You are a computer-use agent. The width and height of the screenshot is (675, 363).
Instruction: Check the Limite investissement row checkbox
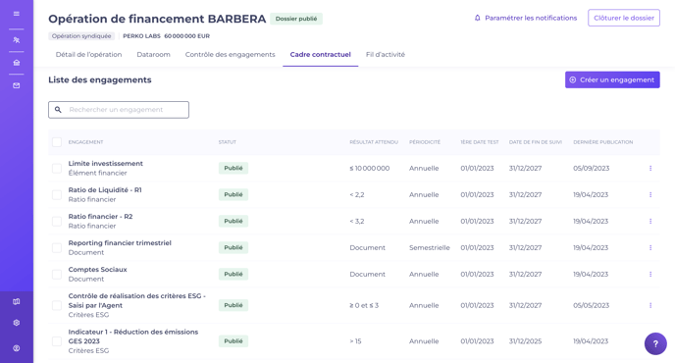point(57,169)
